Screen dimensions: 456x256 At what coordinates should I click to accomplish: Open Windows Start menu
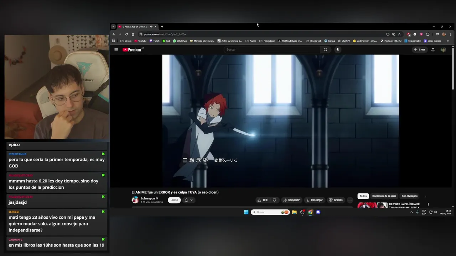point(246,212)
